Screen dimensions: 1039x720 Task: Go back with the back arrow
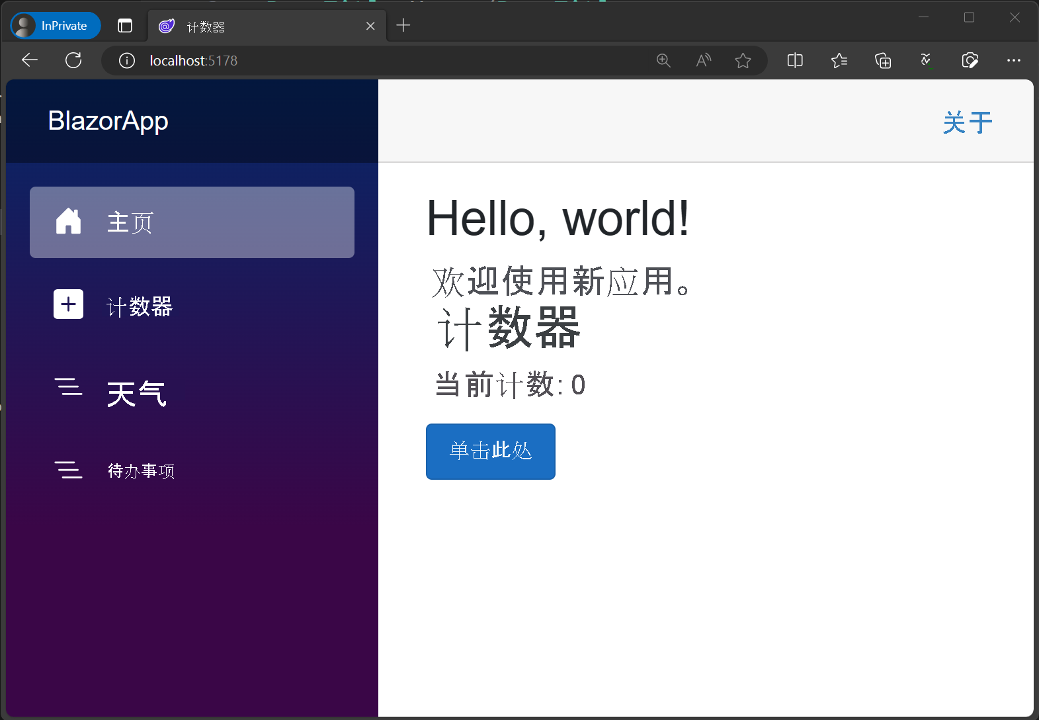click(30, 60)
